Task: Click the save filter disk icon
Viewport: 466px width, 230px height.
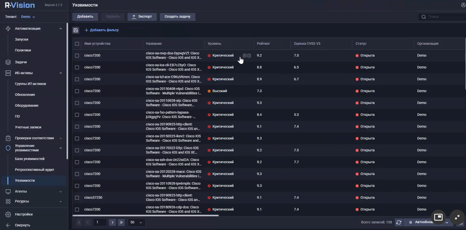Action: [76, 30]
